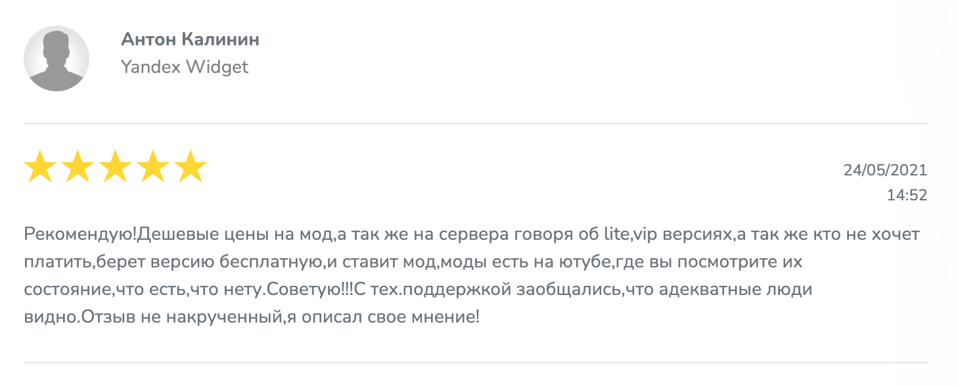Click the review time 14:52
The width and height of the screenshot is (958, 385).
(907, 195)
